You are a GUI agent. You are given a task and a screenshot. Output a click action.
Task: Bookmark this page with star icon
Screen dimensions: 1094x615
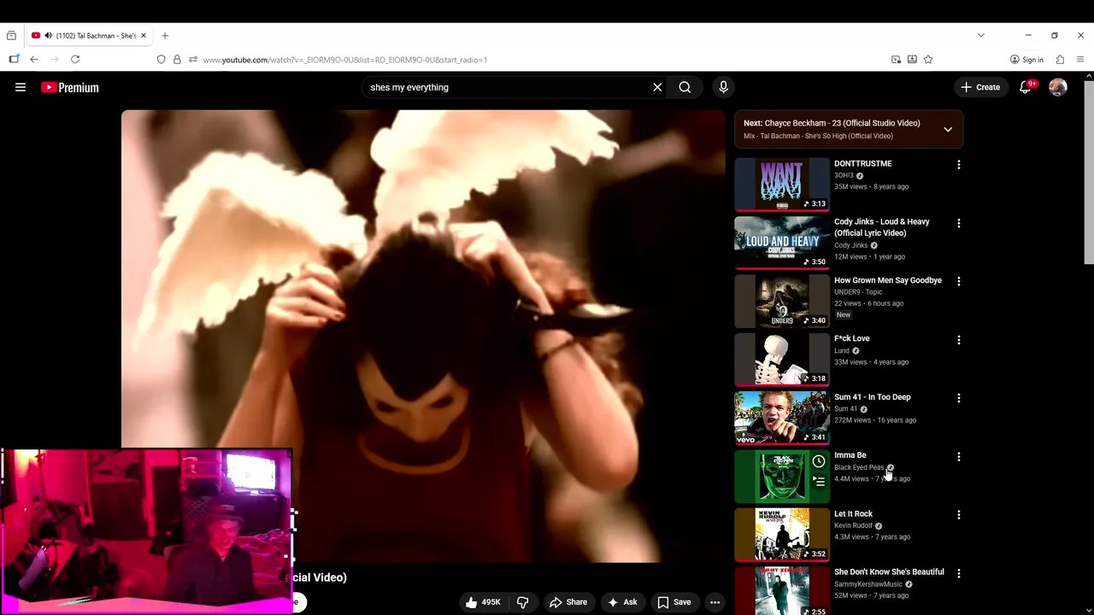pos(928,60)
